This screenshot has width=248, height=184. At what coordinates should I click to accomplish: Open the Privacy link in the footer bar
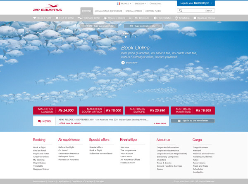point(51,182)
